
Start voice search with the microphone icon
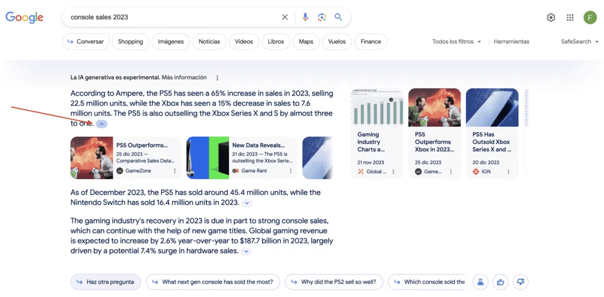click(x=305, y=17)
